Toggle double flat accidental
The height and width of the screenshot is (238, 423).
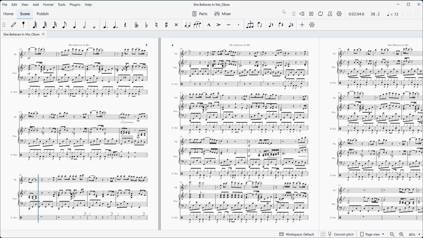point(136,25)
